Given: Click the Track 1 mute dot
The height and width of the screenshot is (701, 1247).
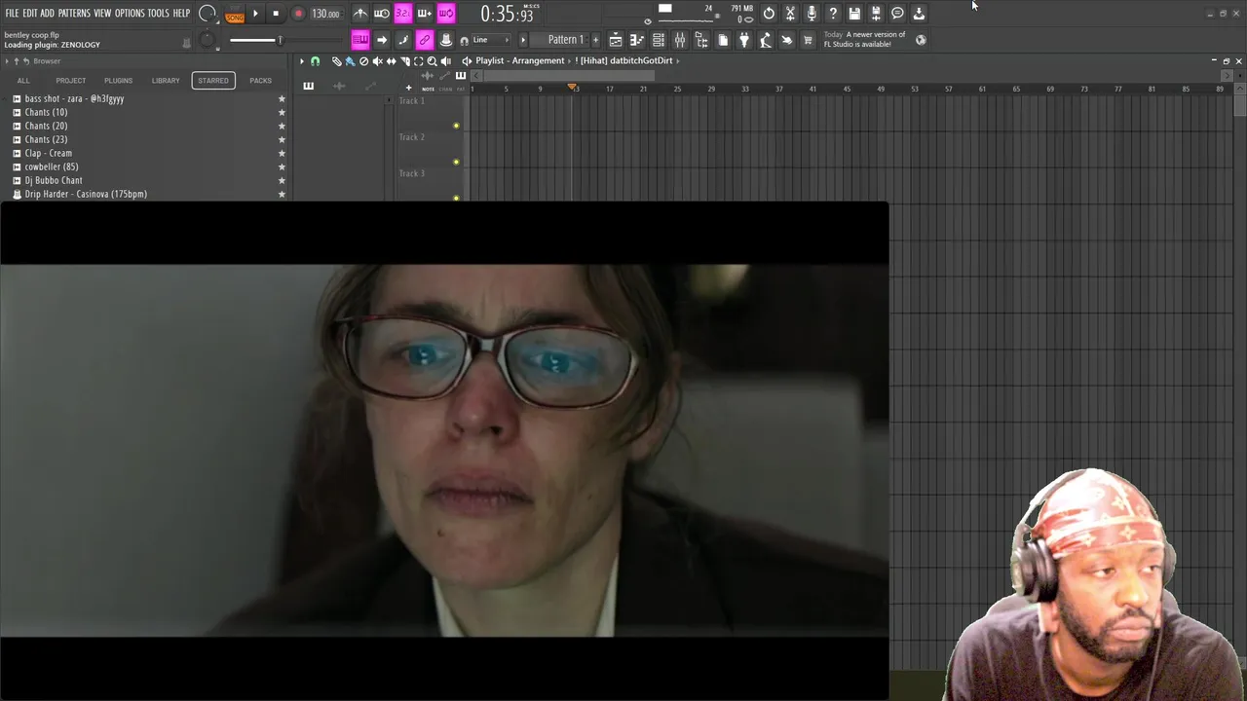Looking at the screenshot, I should coord(456,126).
